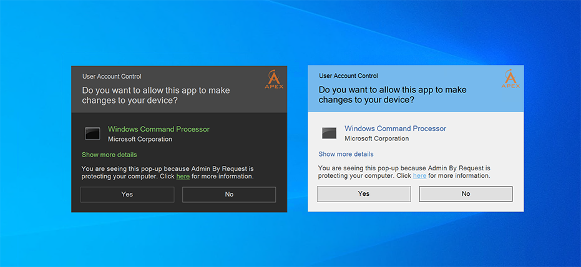
Task: Select Microsoft Corporation text in light dialog
Action: coord(377,138)
